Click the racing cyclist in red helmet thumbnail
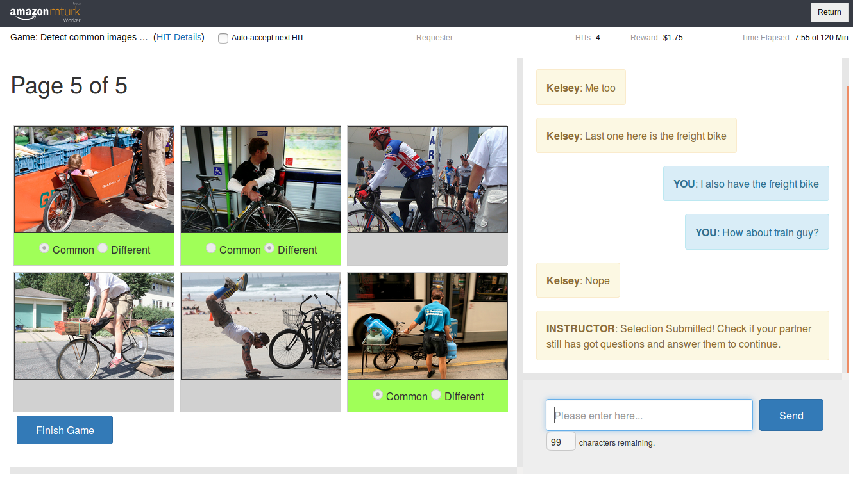This screenshot has width=853, height=477. [x=428, y=179]
